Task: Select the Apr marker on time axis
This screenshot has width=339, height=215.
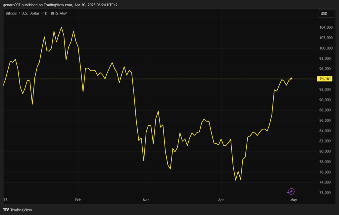Action: point(222,200)
